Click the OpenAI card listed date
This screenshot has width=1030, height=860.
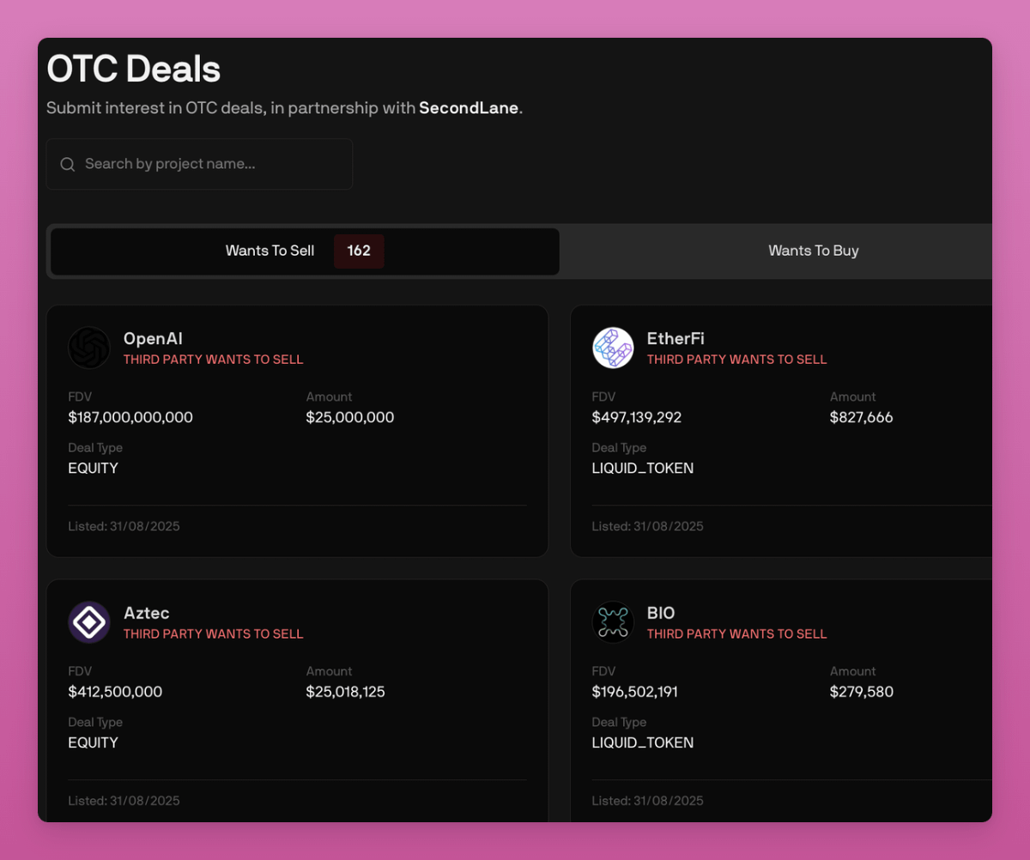pos(124,526)
